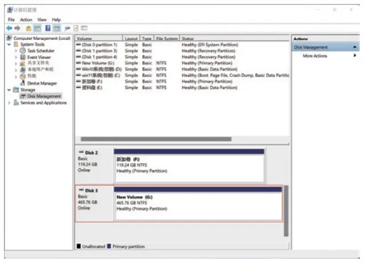Click the volume icon of (Disk 0 partition 1)
The height and width of the screenshot is (262, 365).
(79, 44)
